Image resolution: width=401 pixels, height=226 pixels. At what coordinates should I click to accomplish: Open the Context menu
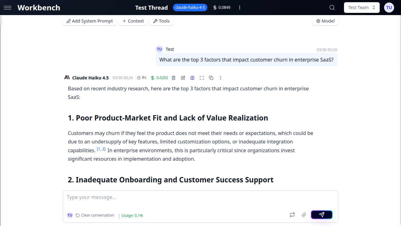coord(133,21)
